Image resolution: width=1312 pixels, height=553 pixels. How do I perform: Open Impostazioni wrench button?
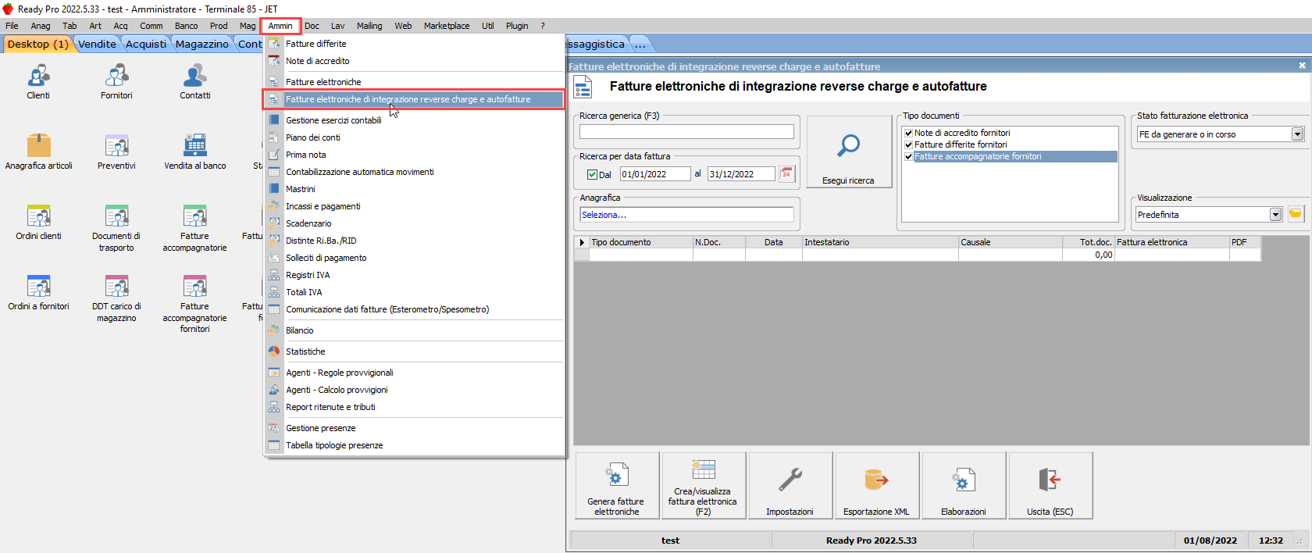(790, 485)
